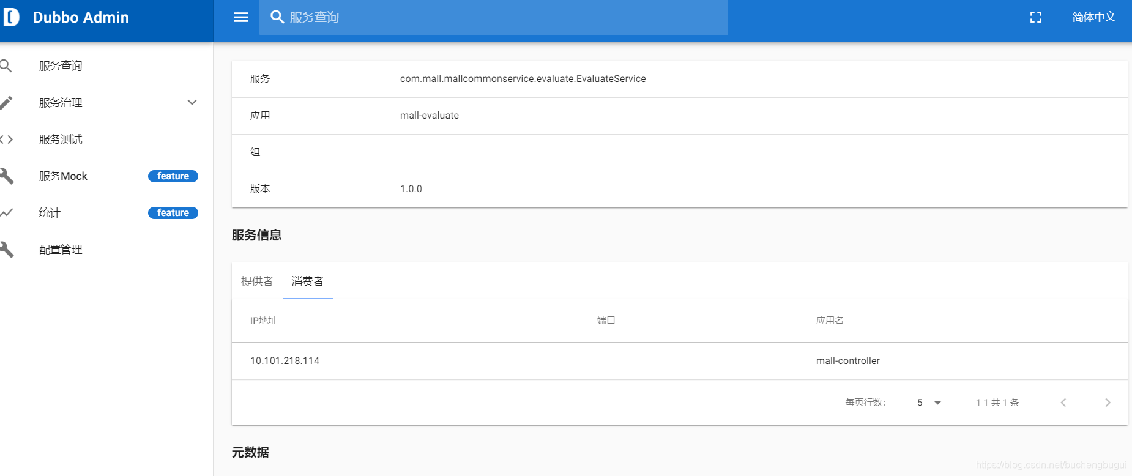Click the feature badge next to 统计

173,213
